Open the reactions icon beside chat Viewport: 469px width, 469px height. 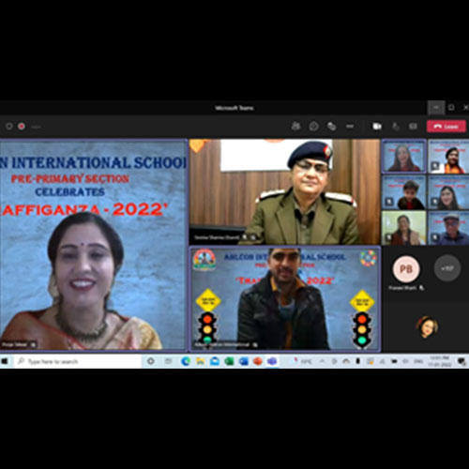tap(332, 127)
